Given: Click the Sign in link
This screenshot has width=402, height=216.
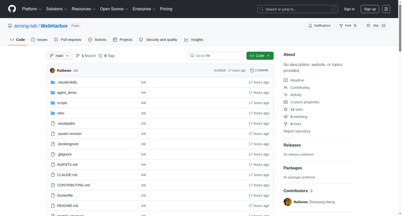Looking at the screenshot, I should coord(349,9).
